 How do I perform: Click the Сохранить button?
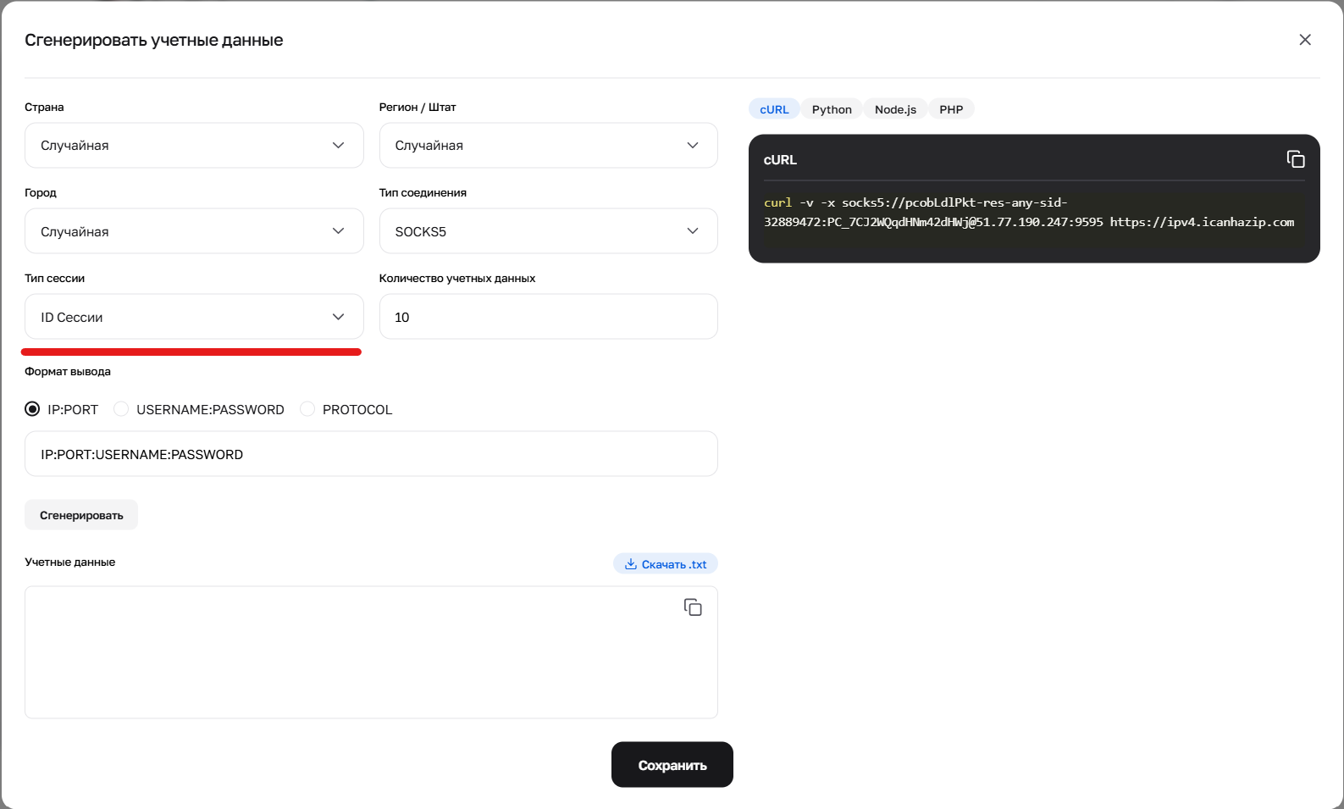click(672, 765)
